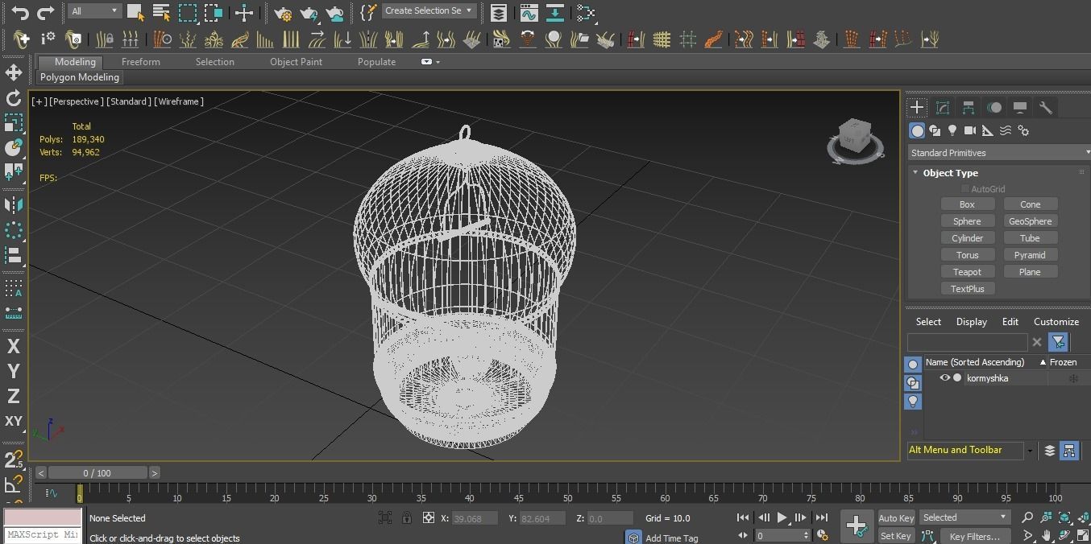Go to the end frame
1091x544 pixels.
coord(821,518)
